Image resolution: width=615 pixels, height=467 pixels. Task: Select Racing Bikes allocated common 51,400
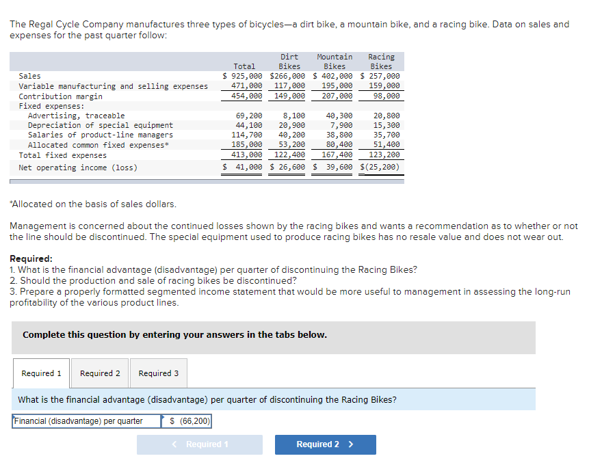tap(387, 145)
